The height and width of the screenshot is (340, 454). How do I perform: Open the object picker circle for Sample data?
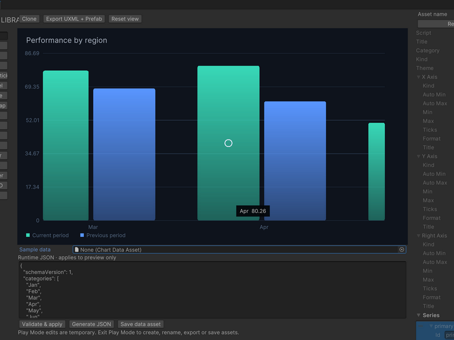tap(402, 249)
